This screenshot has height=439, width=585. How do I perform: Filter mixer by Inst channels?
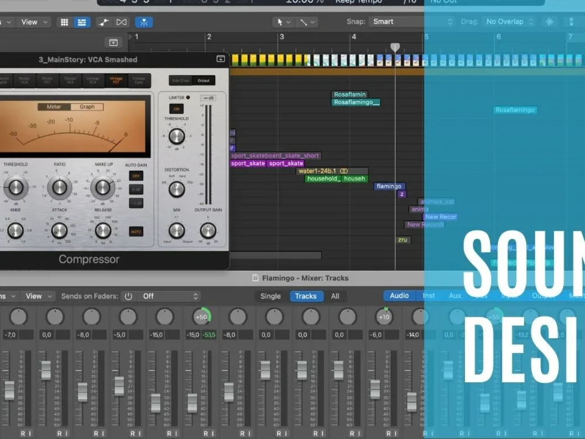click(429, 296)
